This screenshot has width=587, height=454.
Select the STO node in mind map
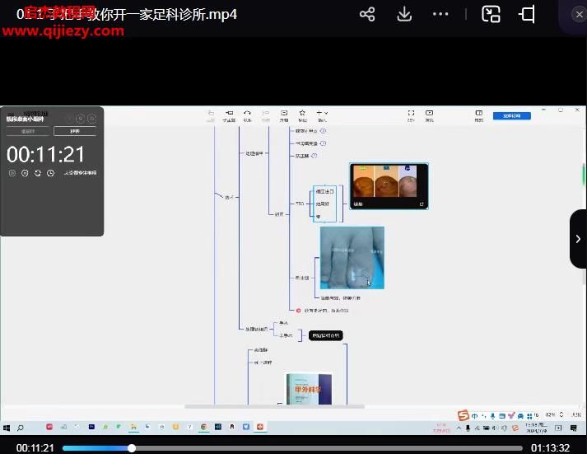(x=300, y=204)
